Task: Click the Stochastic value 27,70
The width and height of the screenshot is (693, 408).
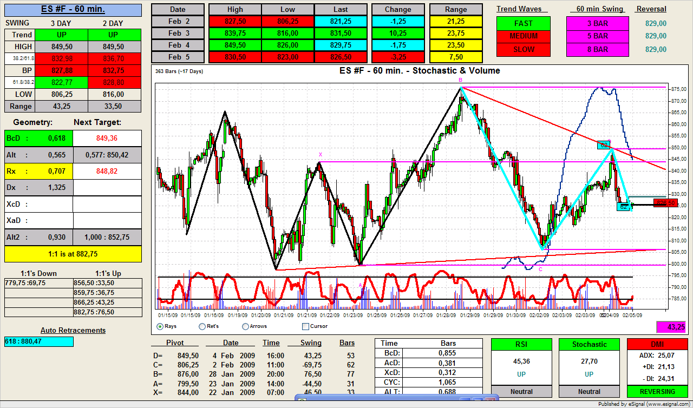Action: (589, 361)
